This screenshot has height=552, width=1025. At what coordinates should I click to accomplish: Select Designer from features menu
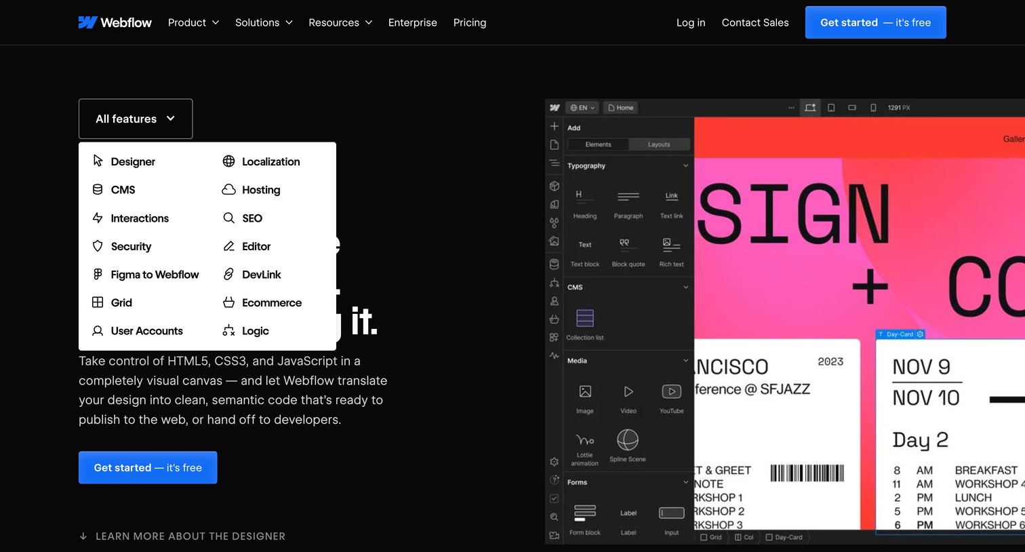coord(124,161)
